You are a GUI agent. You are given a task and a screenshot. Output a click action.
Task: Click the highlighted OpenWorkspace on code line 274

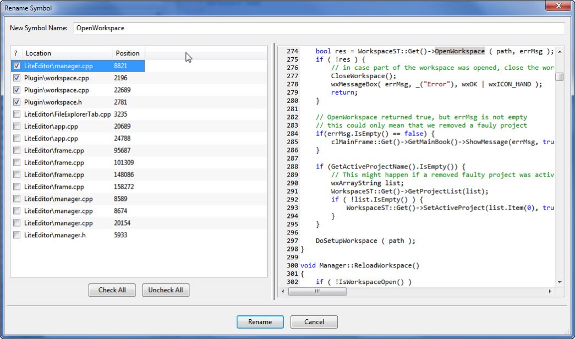pyautogui.click(x=460, y=51)
